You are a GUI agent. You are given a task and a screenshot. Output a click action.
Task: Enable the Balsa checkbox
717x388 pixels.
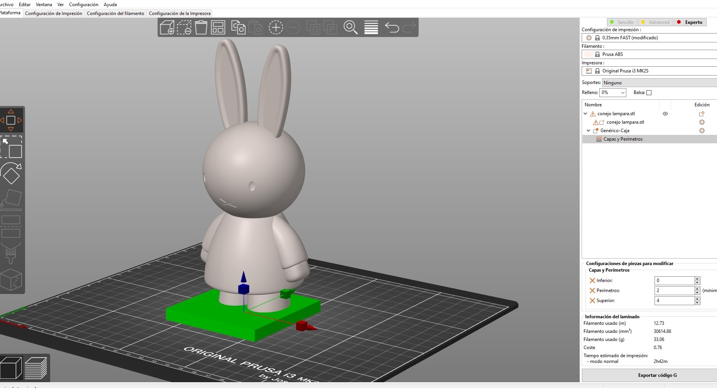coord(649,92)
